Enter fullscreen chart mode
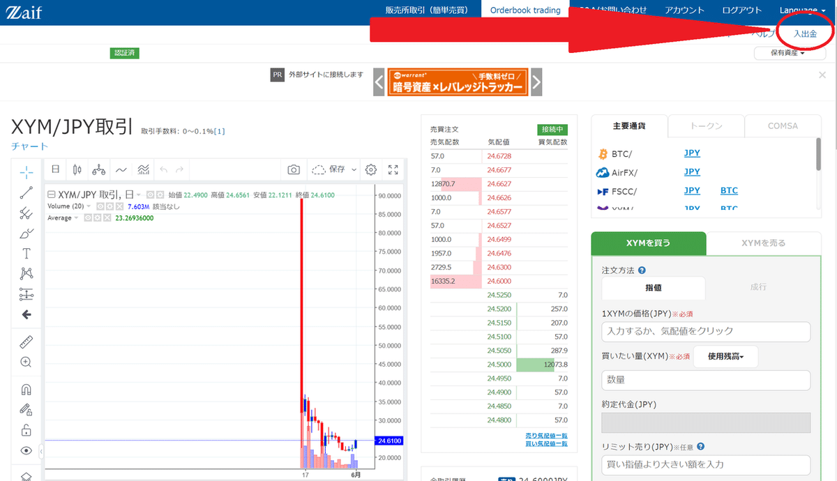837x481 pixels. click(x=393, y=169)
